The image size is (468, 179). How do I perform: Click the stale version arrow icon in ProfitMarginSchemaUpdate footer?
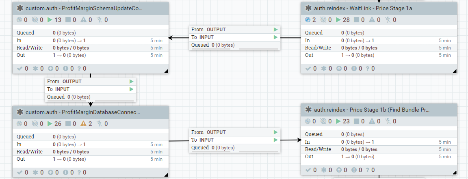50,68
